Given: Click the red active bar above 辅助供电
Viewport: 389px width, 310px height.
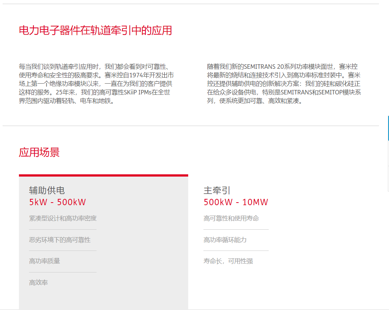Looking at the screenshot, I should (103, 175).
